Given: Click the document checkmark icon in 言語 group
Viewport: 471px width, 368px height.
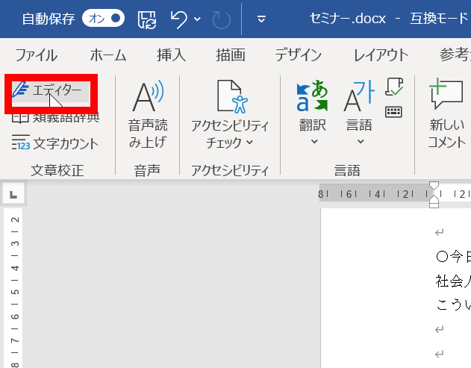Looking at the screenshot, I should 394,87.
